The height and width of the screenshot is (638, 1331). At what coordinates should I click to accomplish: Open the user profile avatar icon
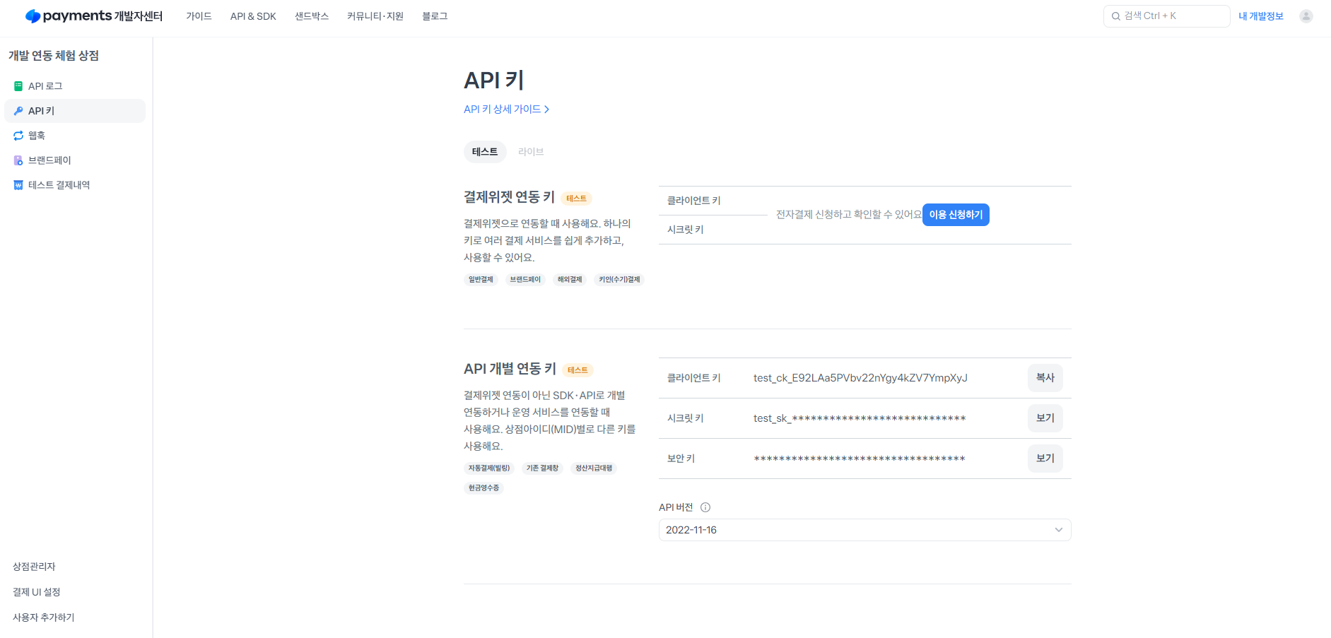point(1306,16)
